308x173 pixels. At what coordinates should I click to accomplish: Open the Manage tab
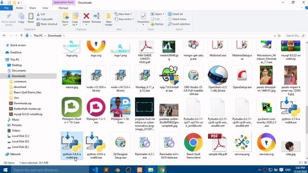coord(63,8)
